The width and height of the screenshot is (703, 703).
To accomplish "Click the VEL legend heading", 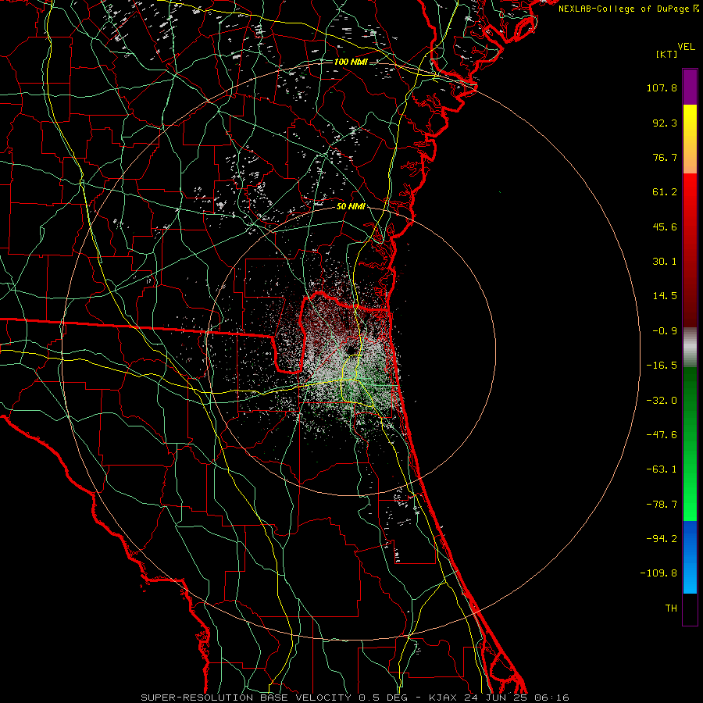I will [x=687, y=47].
